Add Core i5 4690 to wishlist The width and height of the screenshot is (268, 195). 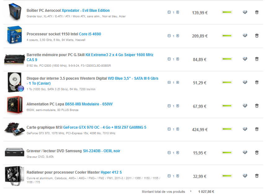pos(245,36)
